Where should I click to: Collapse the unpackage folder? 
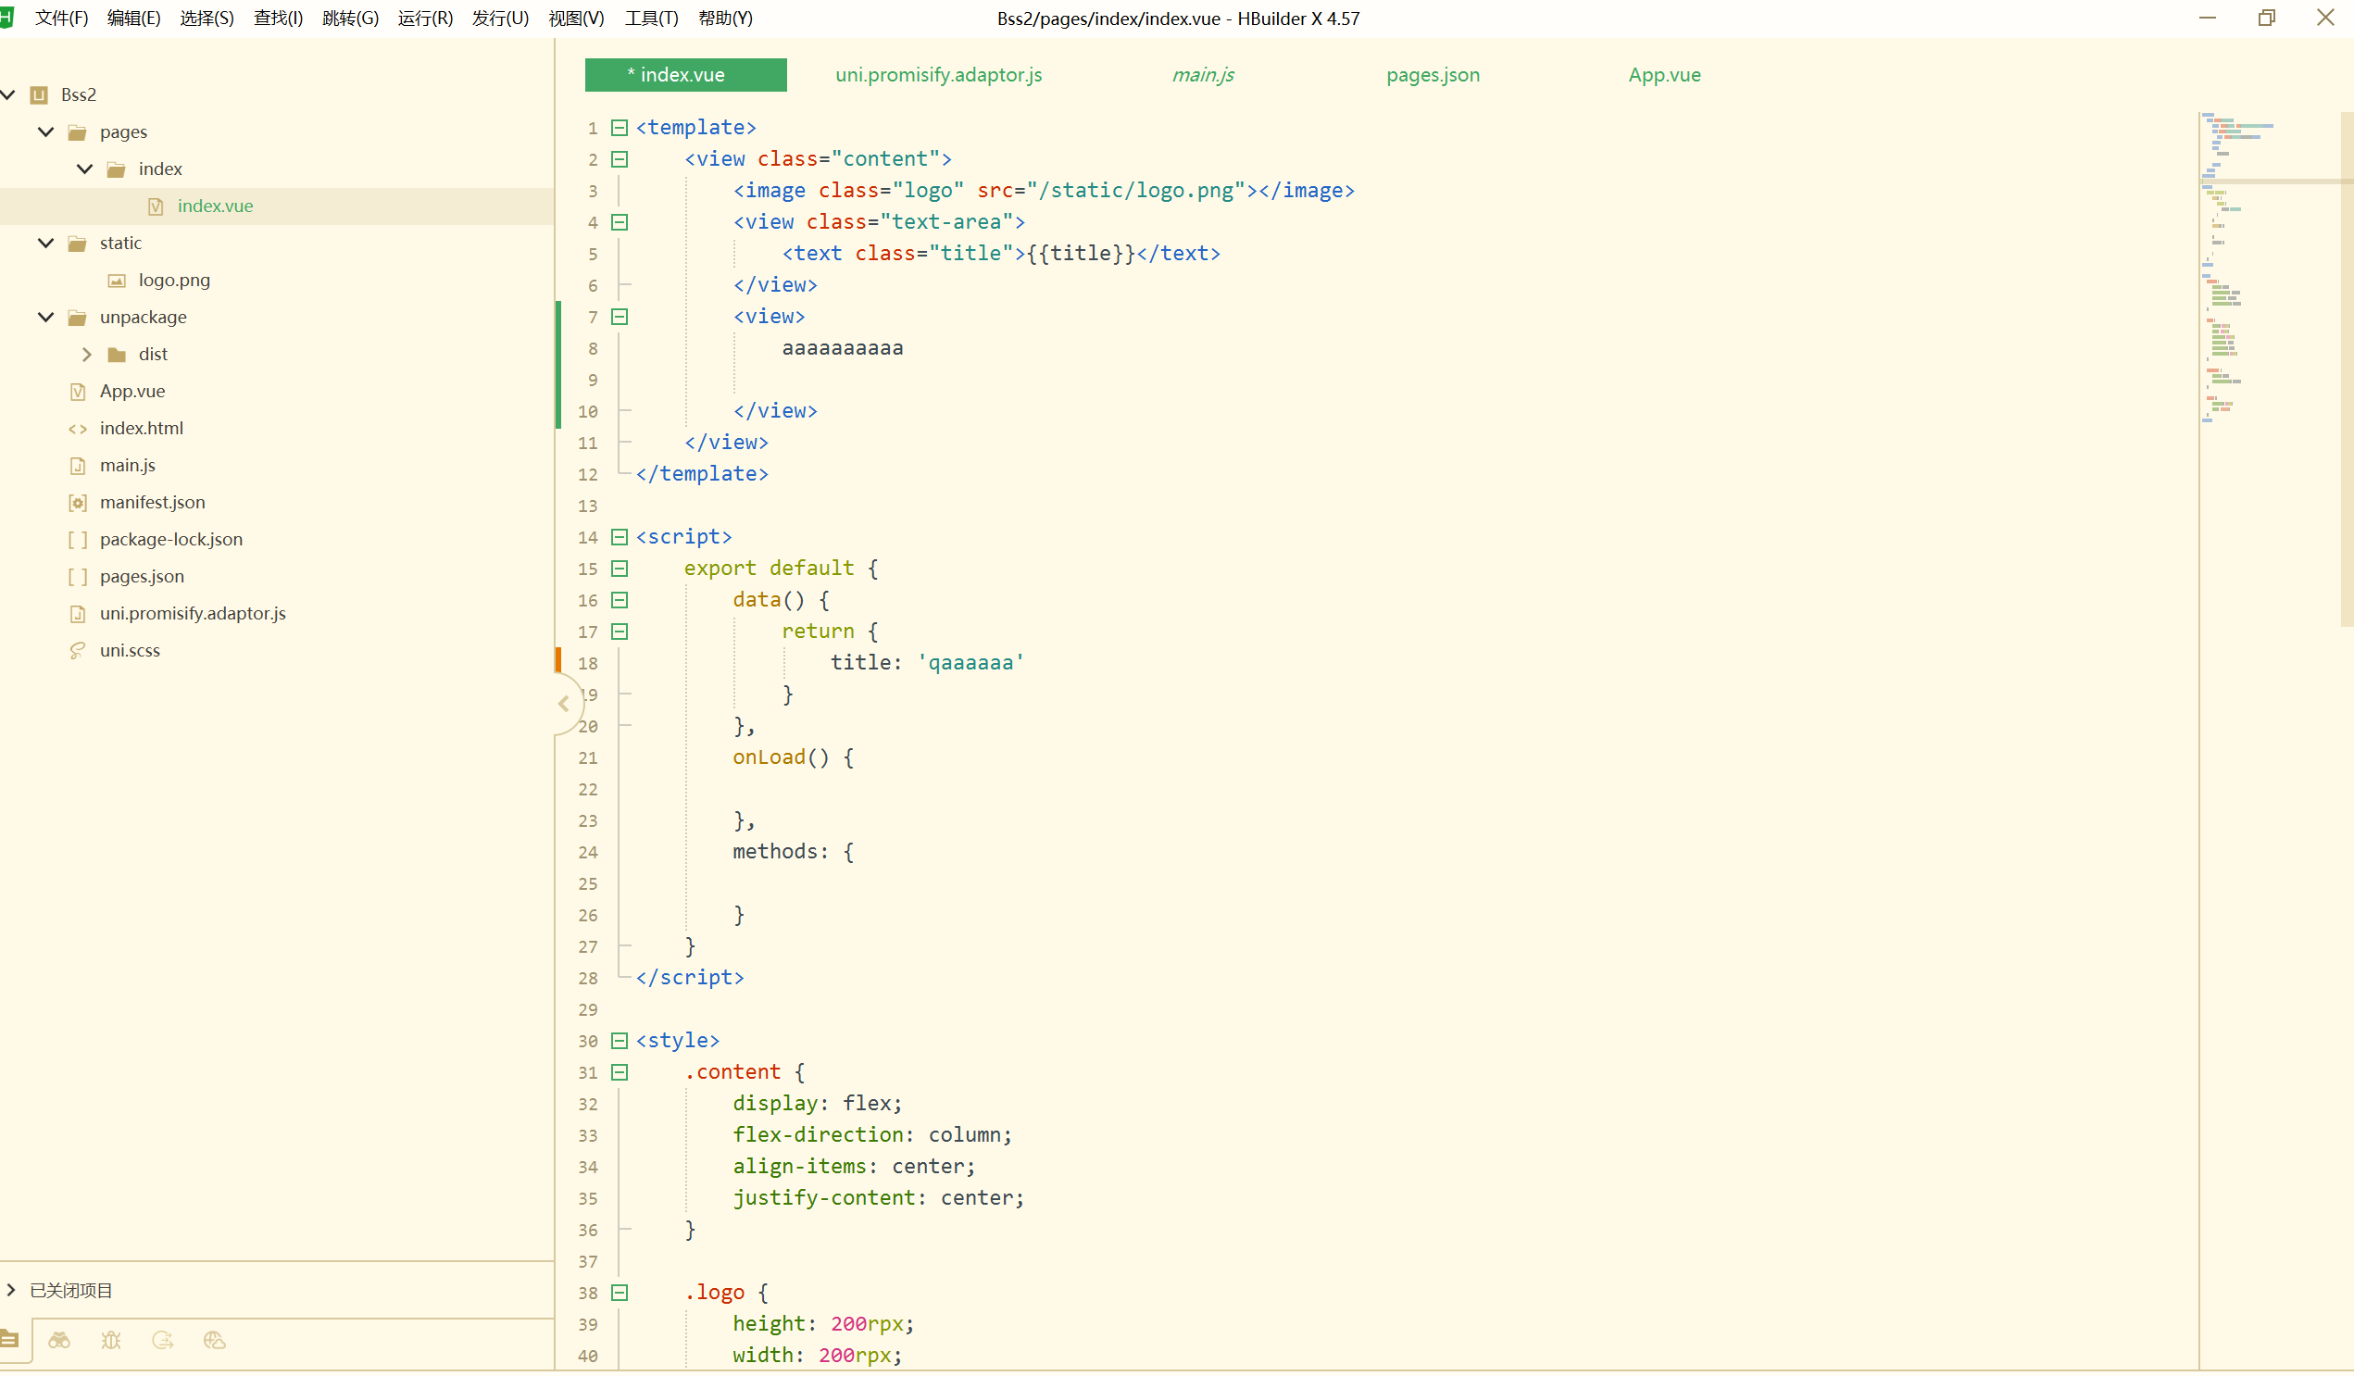45,318
